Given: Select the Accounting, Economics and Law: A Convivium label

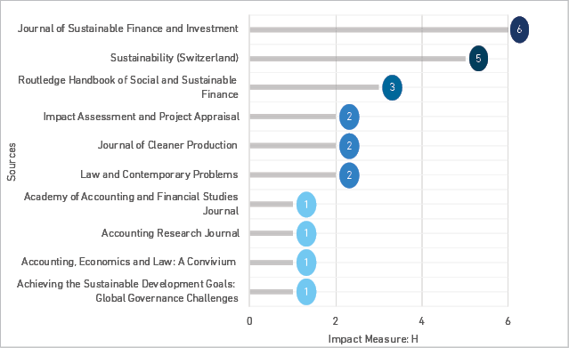Looking at the screenshot, I should click(x=128, y=262).
